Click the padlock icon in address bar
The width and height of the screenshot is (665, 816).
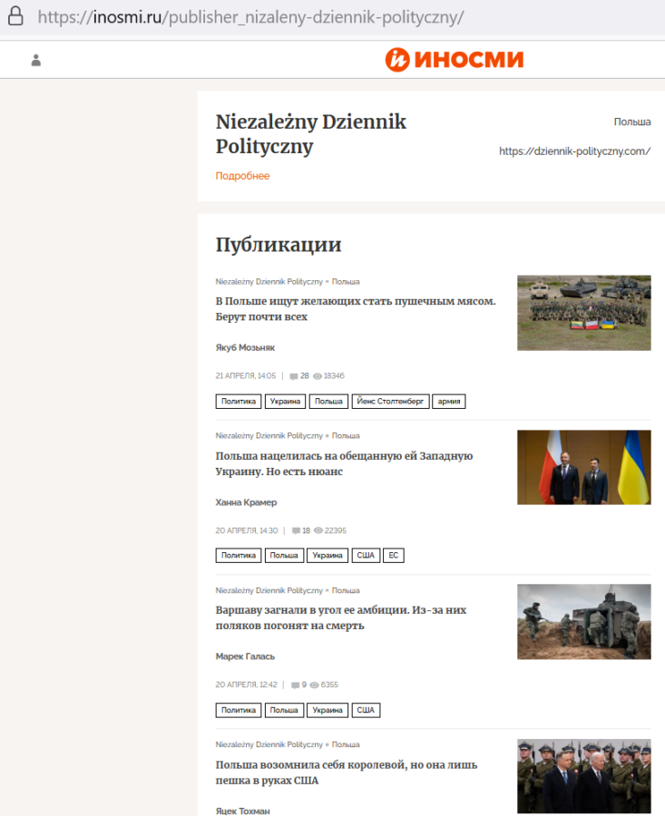point(15,17)
